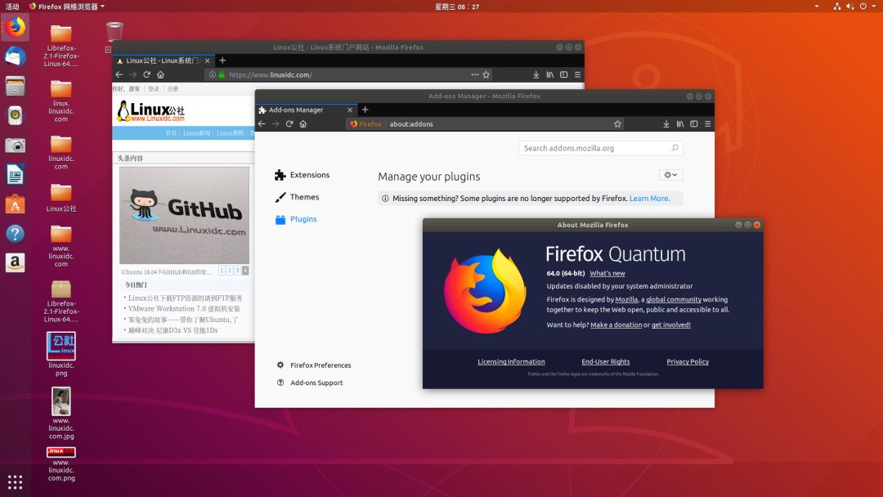This screenshot has width=883, height=497.
Task: Open hamburger menu in Add-ons Manager window
Action: pos(708,123)
